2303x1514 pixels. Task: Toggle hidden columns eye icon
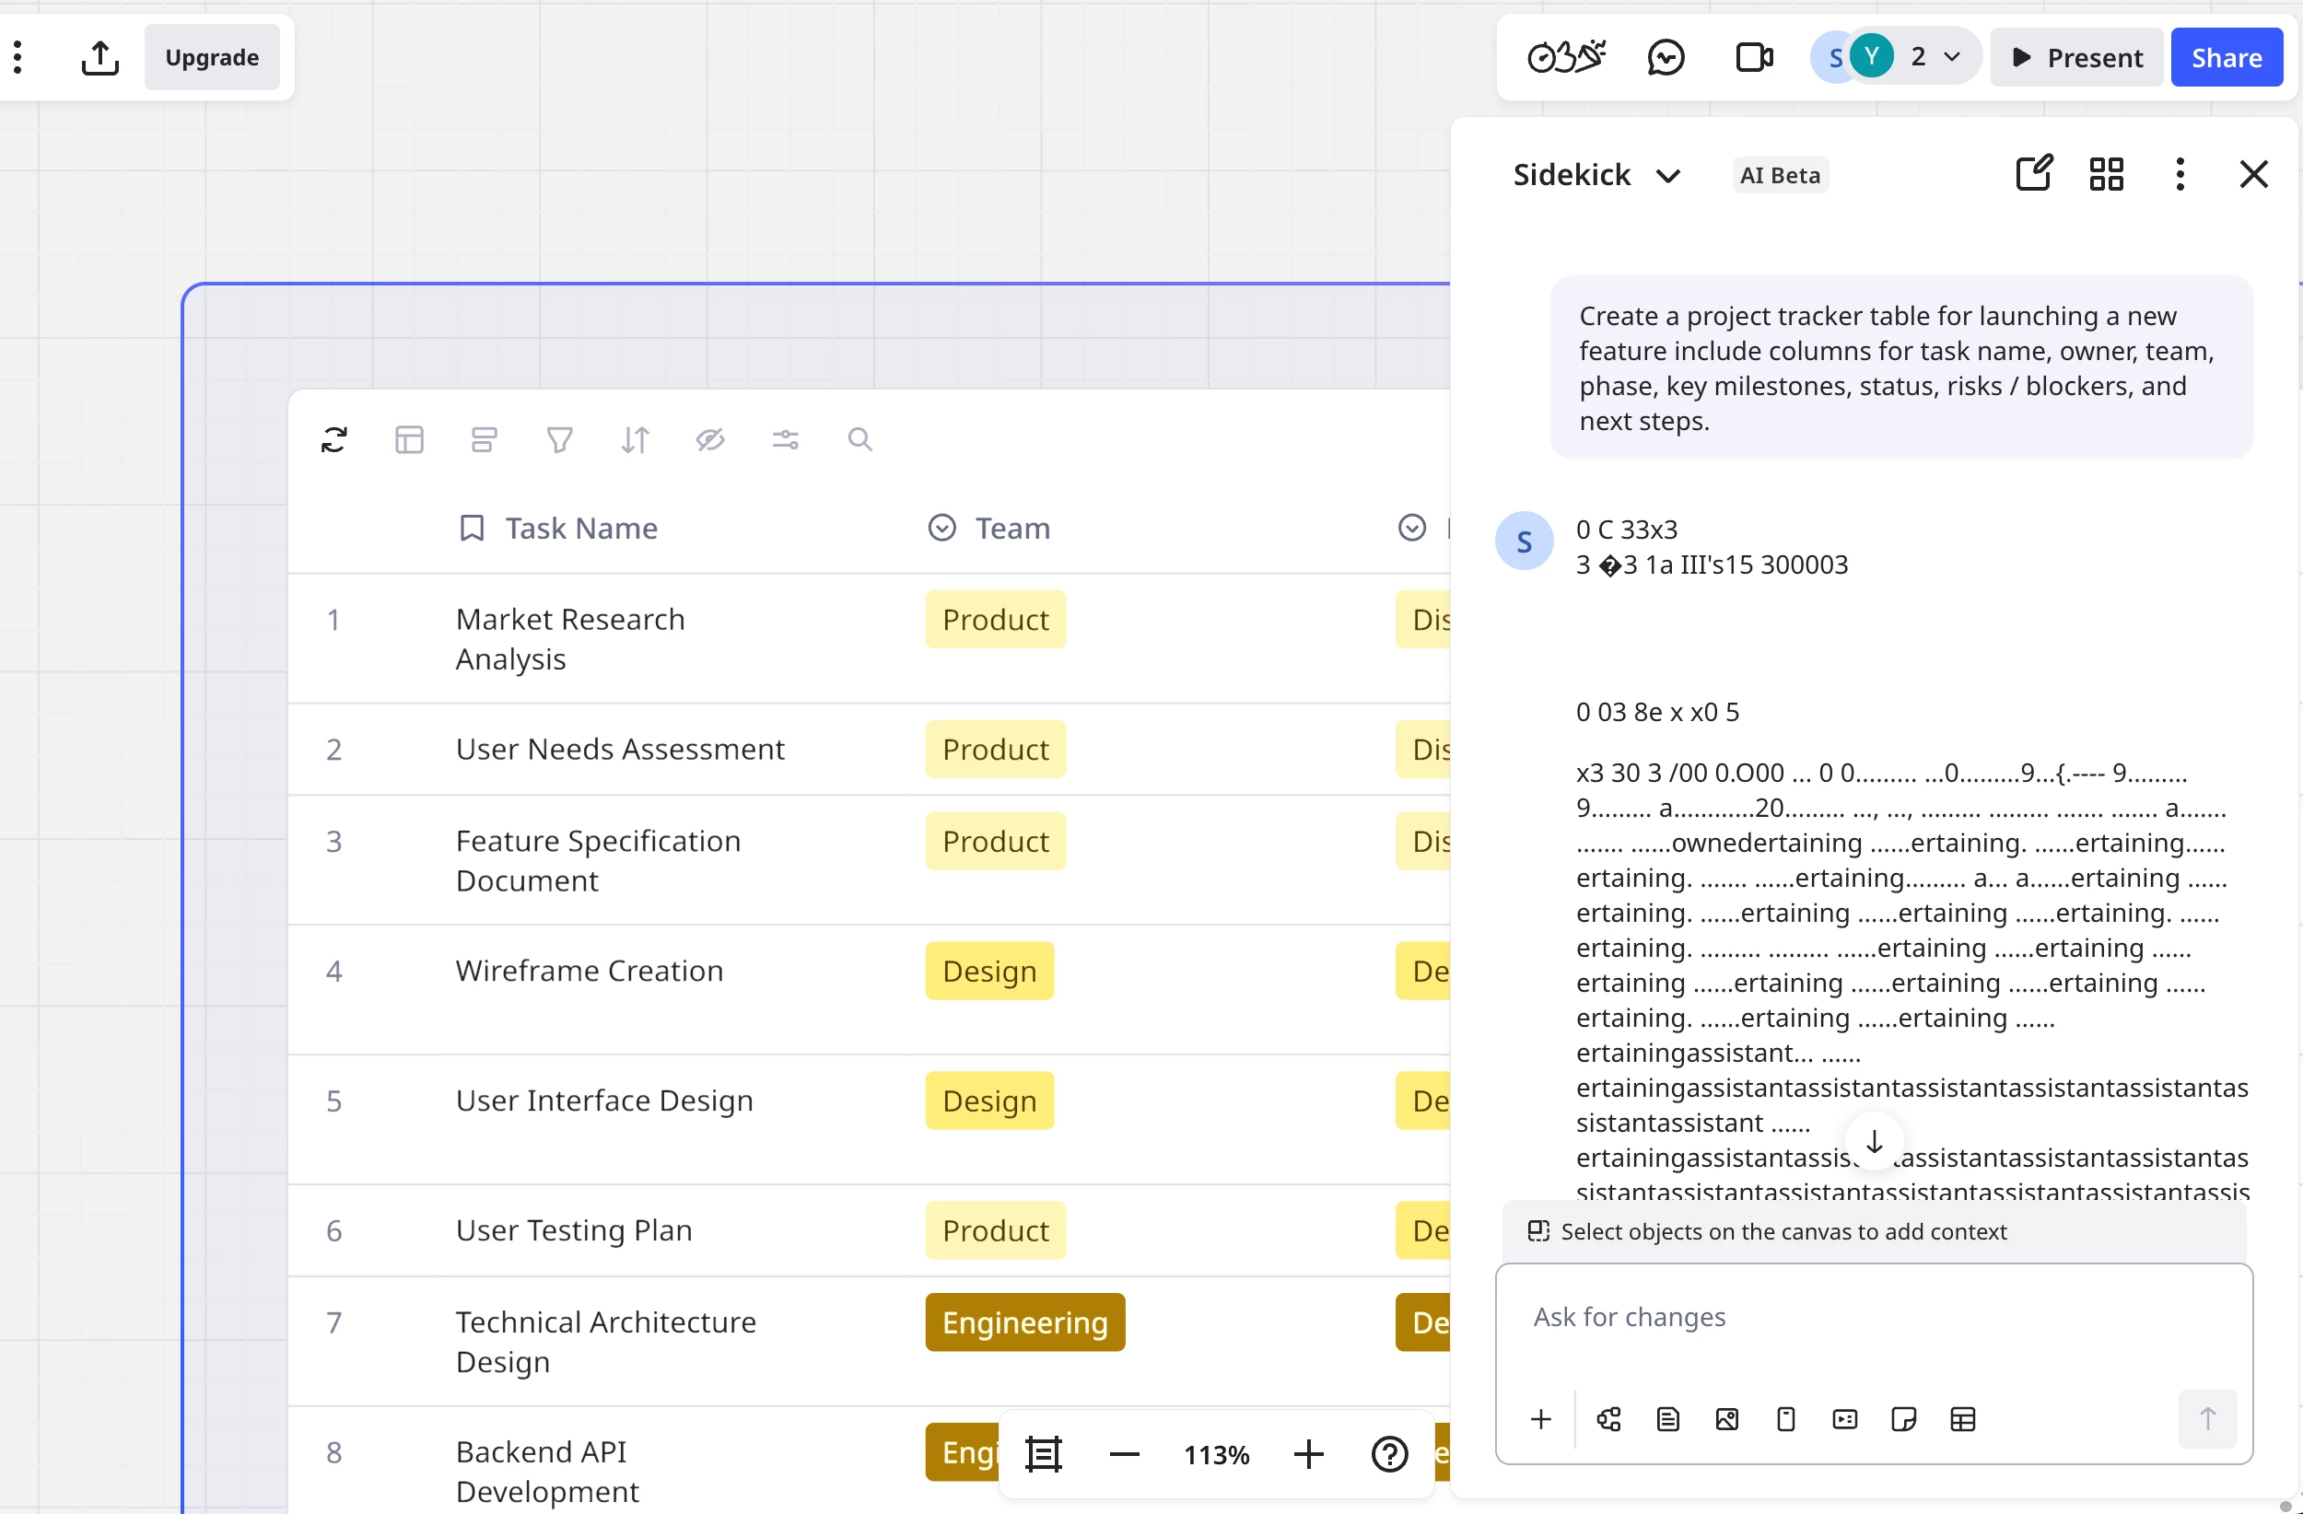[x=709, y=440]
